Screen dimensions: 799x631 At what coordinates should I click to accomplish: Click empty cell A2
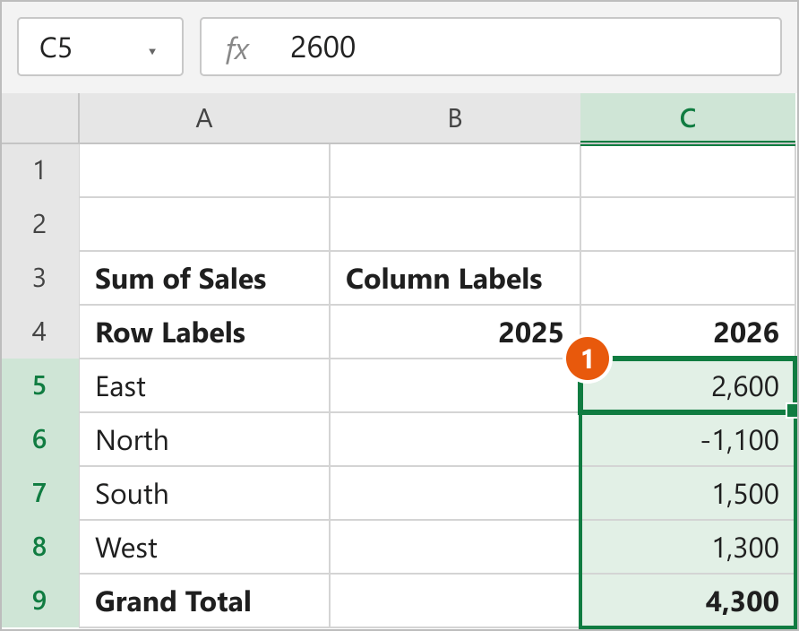pos(204,224)
